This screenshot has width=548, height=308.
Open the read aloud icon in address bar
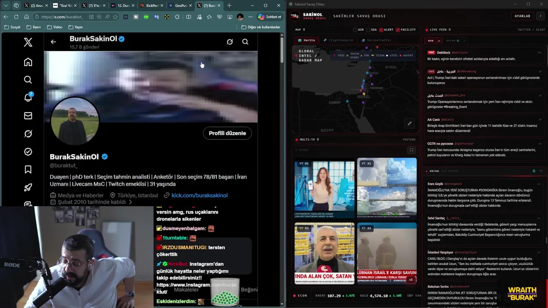107,17
